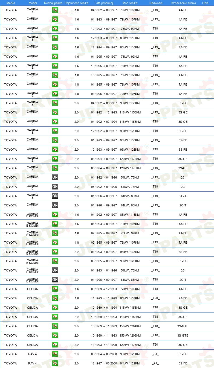This screenshot has height=368, width=214.
Task: Click 3S-GTE engine code in 150kW/204KM row
Action: [183, 326]
